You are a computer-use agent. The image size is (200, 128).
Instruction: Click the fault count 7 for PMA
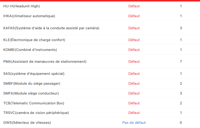tap(181, 62)
